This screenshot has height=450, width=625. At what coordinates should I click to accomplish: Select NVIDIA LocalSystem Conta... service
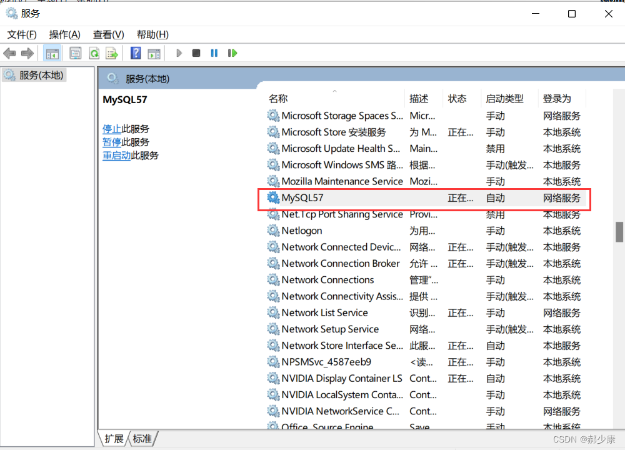342,394
